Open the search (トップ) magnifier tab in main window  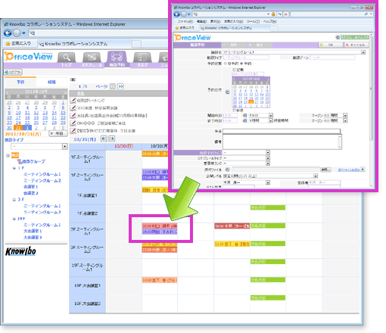(x=67, y=58)
